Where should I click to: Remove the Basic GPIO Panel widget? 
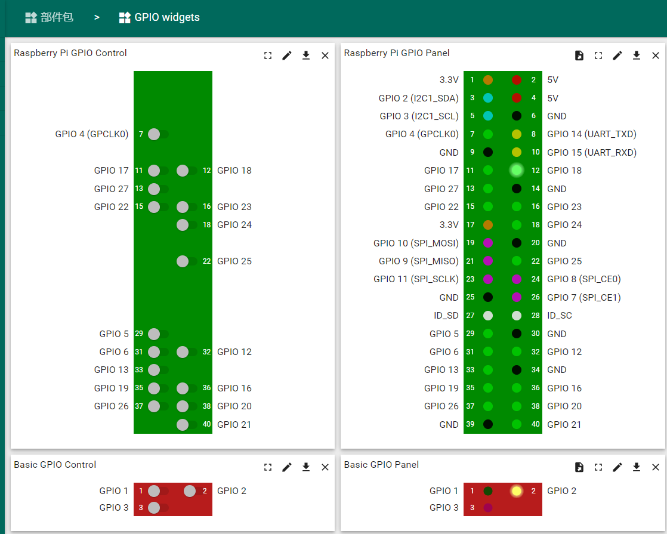click(x=656, y=467)
